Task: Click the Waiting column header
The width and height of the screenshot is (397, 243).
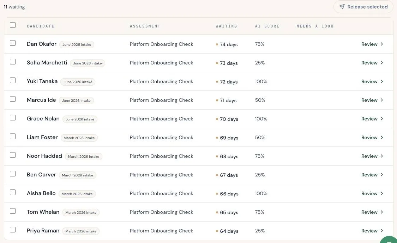Action: pos(226,26)
